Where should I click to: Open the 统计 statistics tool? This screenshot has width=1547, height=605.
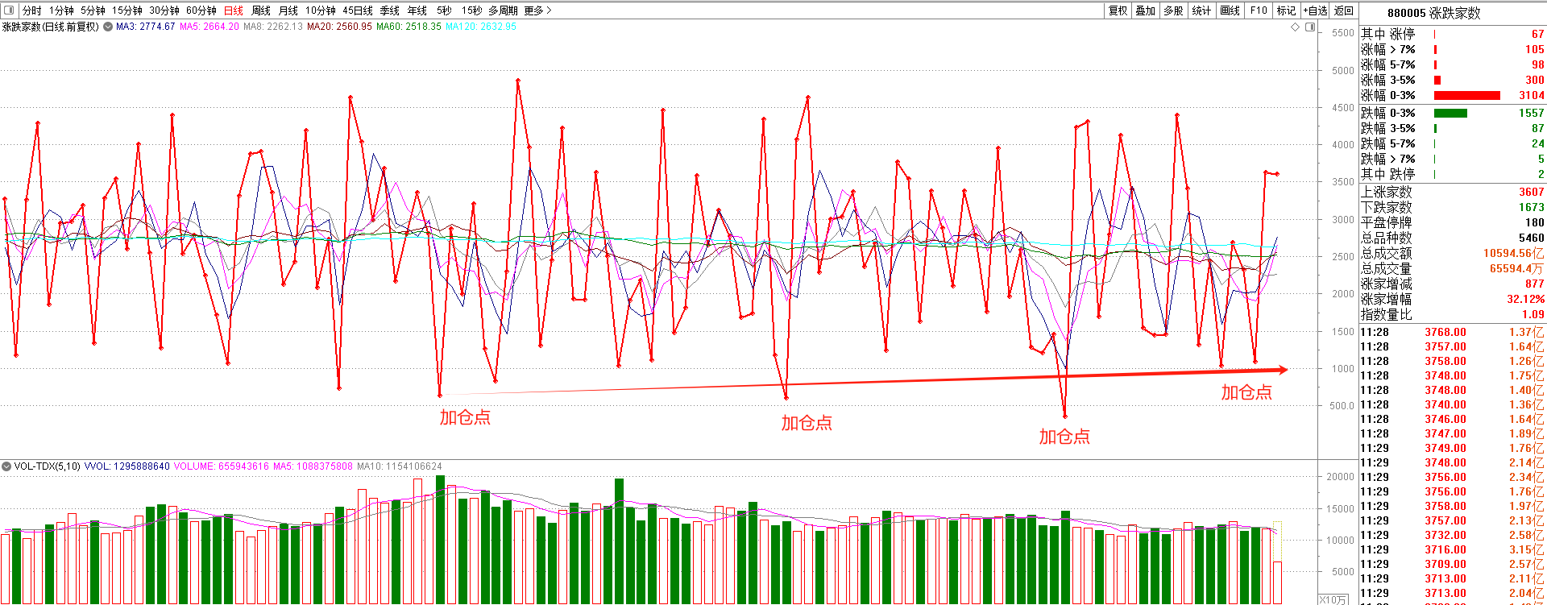[x=1201, y=10]
